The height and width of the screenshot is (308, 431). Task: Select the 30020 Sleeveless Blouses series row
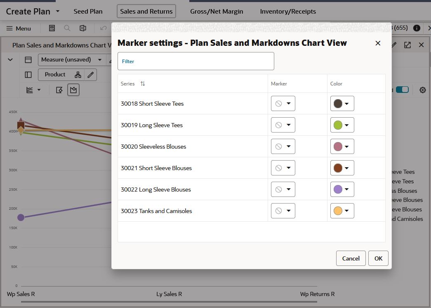click(x=252, y=147)
